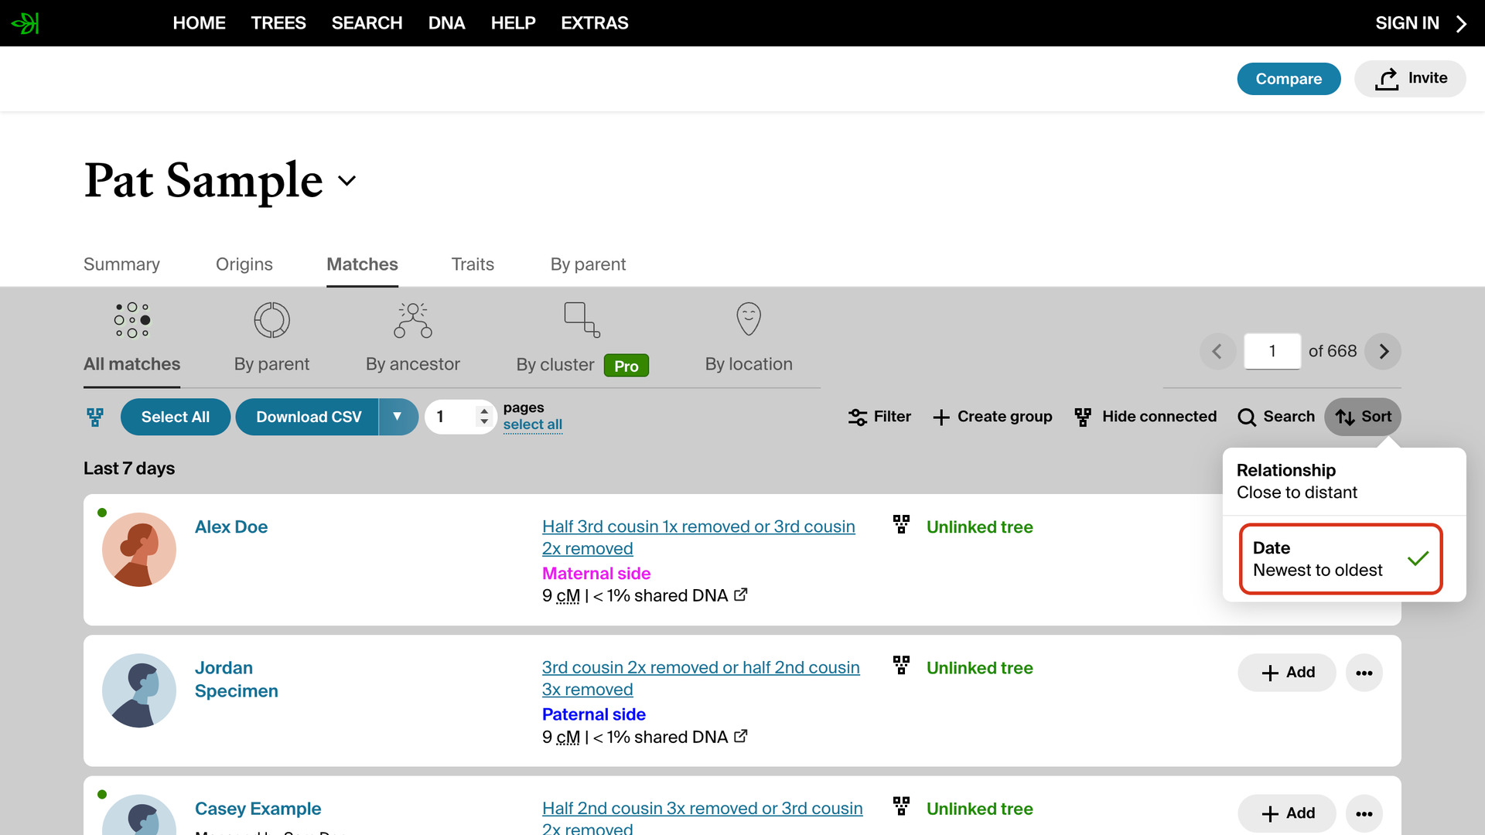Click Alex Doe's profile avatar

click(139, 550)
